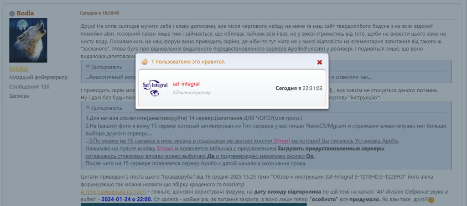Click the Sat-Integral logo avatar in the popup

coord(155,88)
